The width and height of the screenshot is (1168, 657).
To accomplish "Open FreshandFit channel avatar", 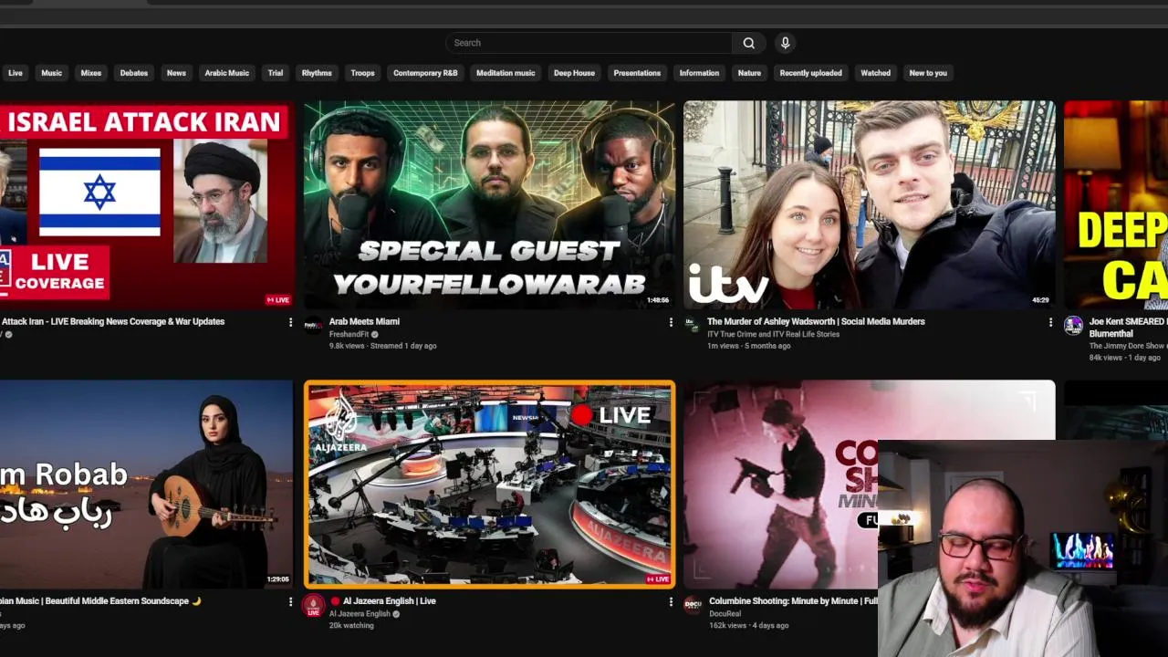I will coord(313,326).
